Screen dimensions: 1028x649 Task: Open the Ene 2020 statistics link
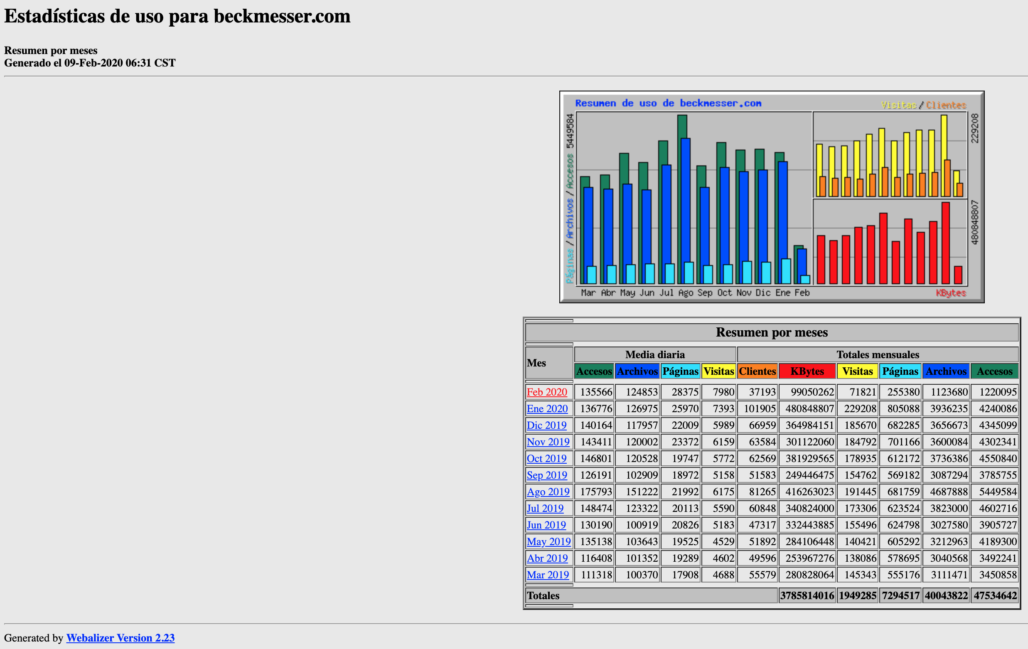coord(547,408)
